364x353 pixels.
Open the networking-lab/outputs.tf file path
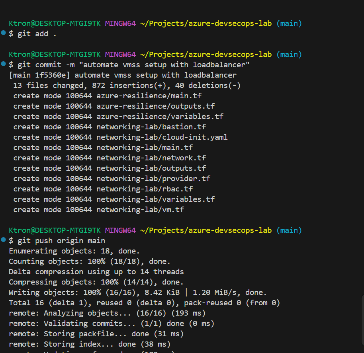(151, 168)
